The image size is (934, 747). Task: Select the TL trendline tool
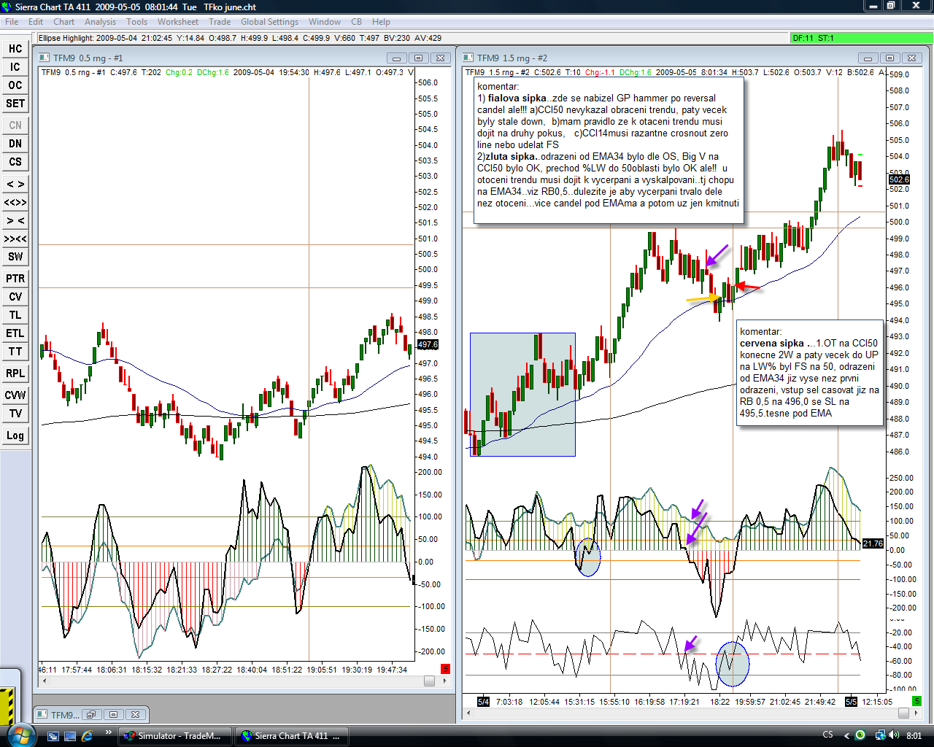pos(15,315)
